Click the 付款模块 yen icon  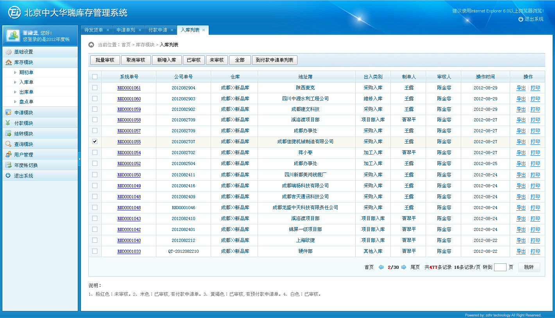pyautogui.click(x=9, y=123)
